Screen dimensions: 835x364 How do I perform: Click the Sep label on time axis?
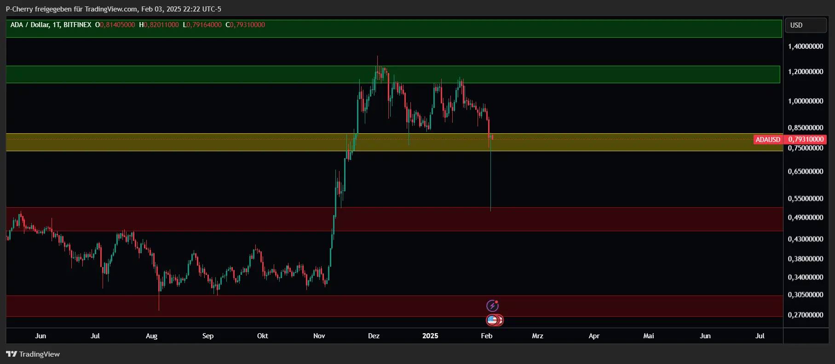208,336
